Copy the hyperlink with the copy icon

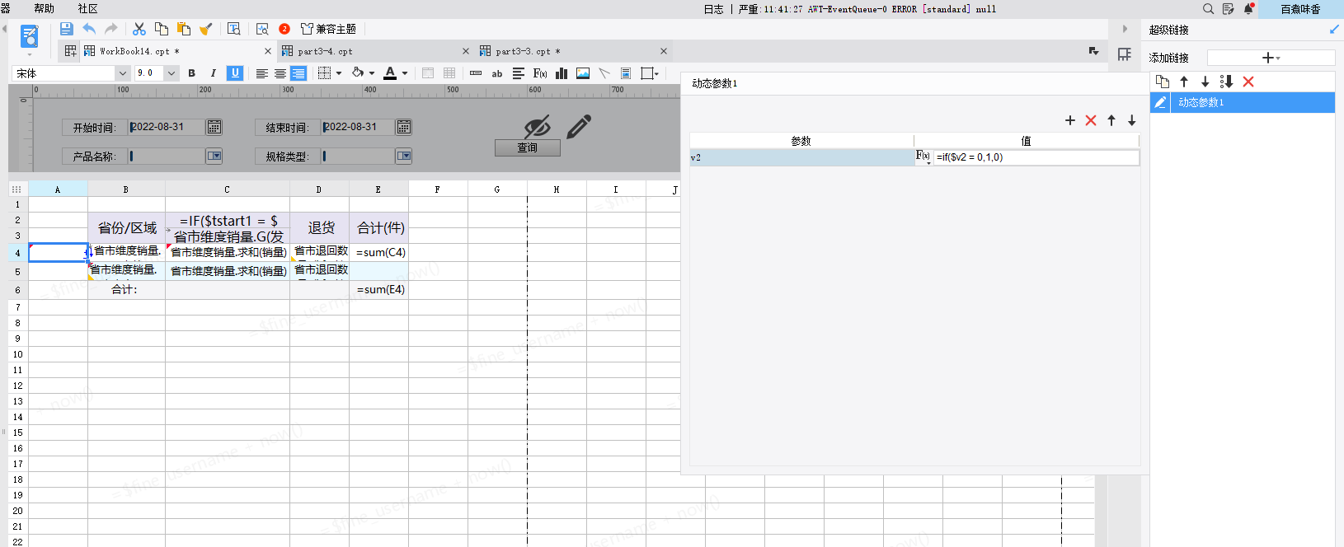(1163, 82)
